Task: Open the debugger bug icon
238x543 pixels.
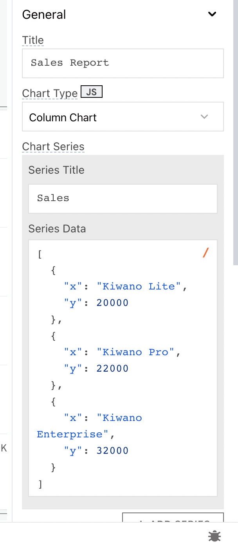Action: 214,536
